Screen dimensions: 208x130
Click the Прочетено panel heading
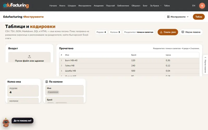(66, 48)
